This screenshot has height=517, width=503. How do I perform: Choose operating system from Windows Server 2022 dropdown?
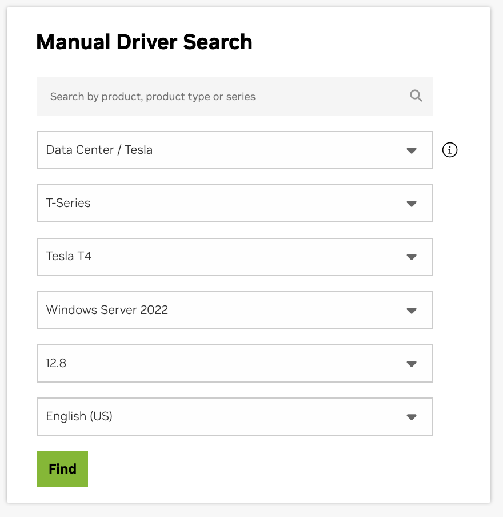(x=234, y=311)
